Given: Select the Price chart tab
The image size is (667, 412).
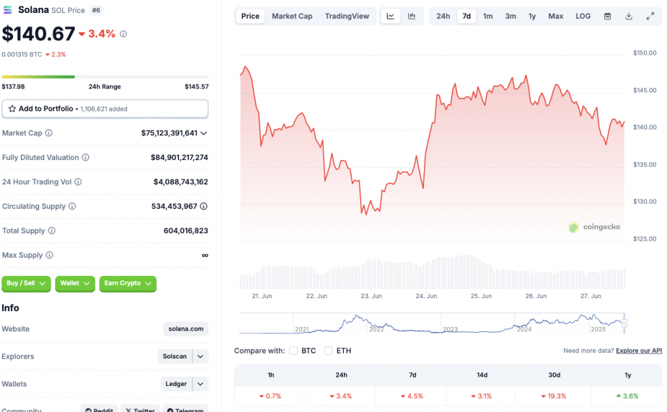Looking at the screenshot, I should [250, 16].
